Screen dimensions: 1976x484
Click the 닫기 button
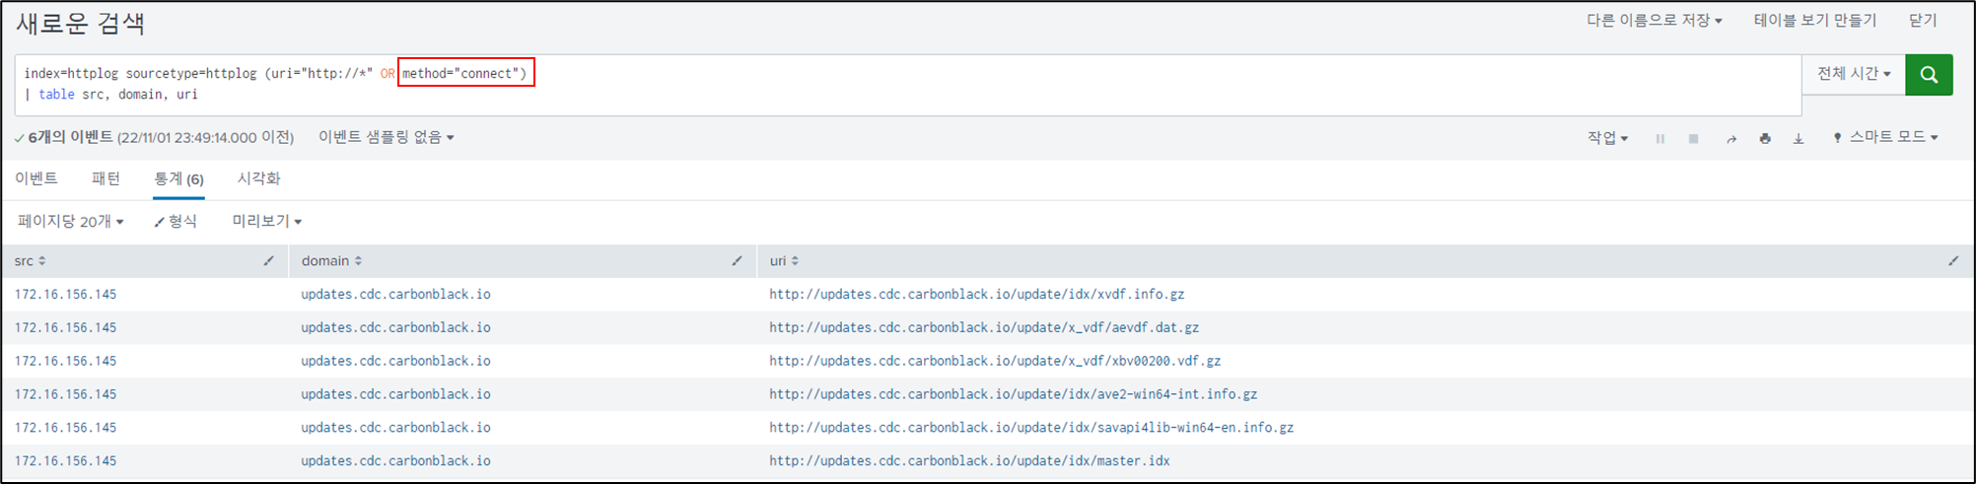pos(1923,21)
